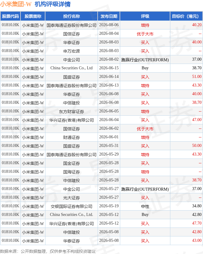The width and height of the screenshot is (203, 254).
Task: Click the 目标价（港元）column header
Action: 186,16
